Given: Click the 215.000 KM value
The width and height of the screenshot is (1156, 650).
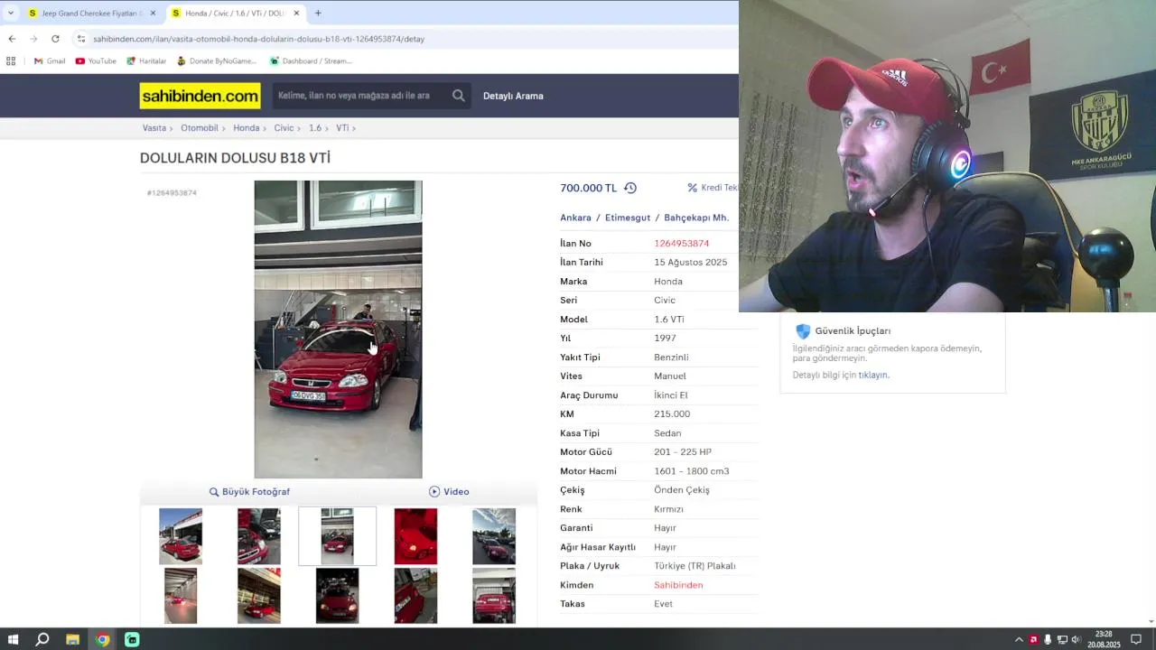Looking at the screenshot, I should pyautogui.click(x=672, y=414).
